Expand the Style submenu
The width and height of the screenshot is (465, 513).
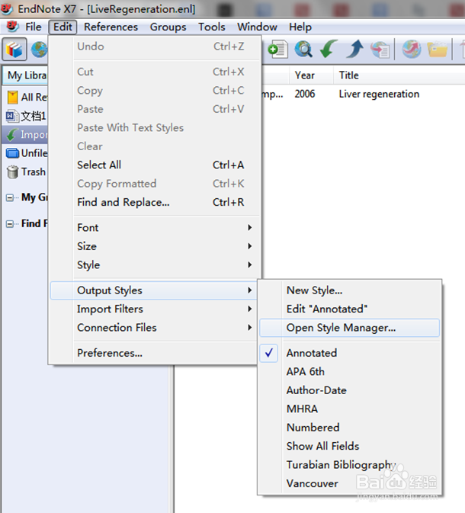[156, 265]
